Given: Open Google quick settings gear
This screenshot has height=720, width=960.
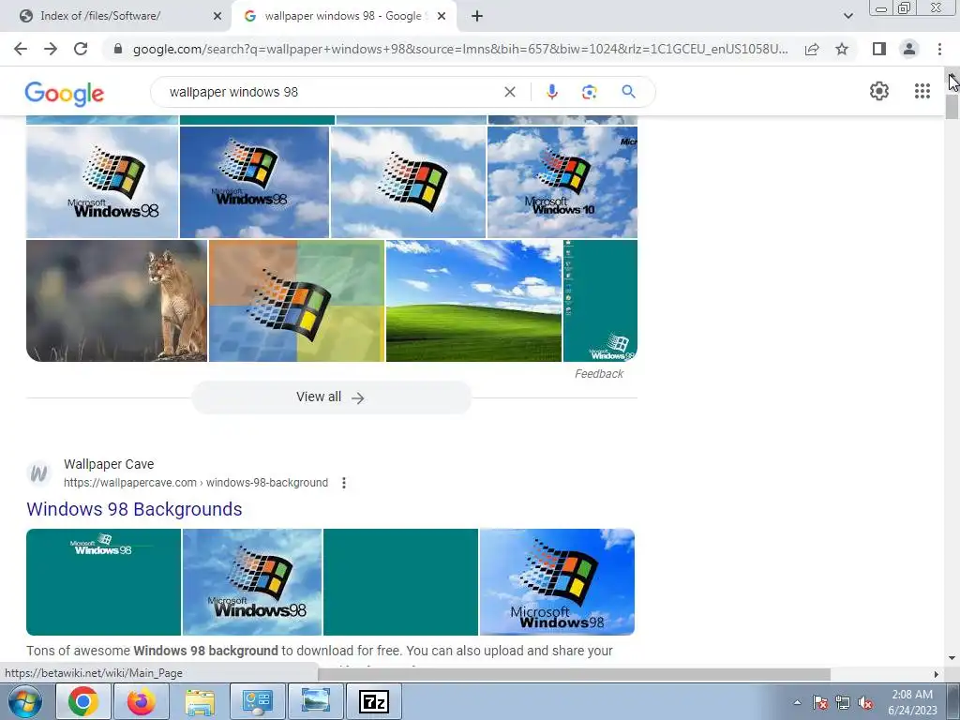Looking at the screenshot, I should [x=879, y=91].
